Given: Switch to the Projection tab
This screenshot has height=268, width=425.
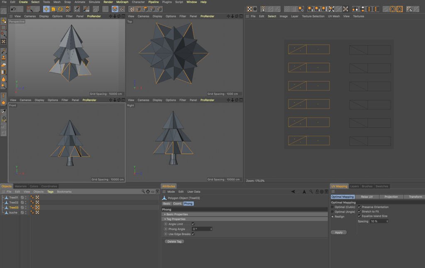Looking at the screenshot, I should click(391, 197).
